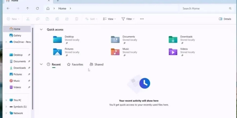237x118 pixels.
Task: Expand the Network tree node chevron
Action: click(6, 113)
